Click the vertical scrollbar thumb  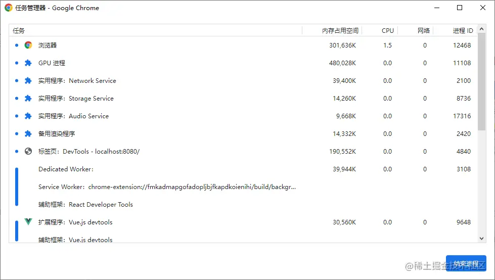point(481,82)
